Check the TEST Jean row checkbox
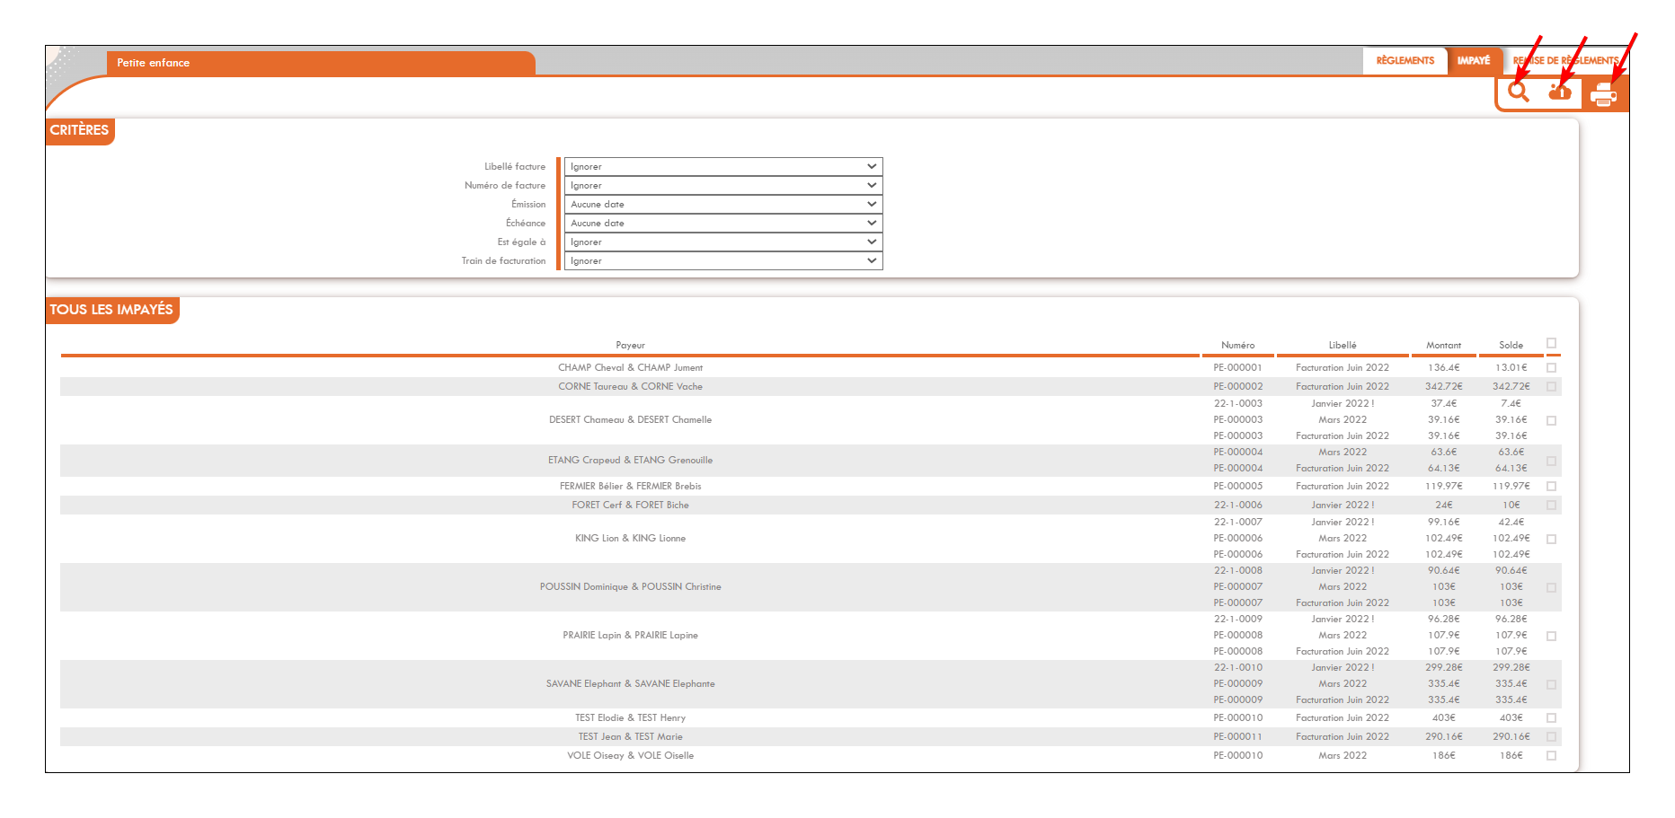The image size is (1675, 818). point(1551,737)
